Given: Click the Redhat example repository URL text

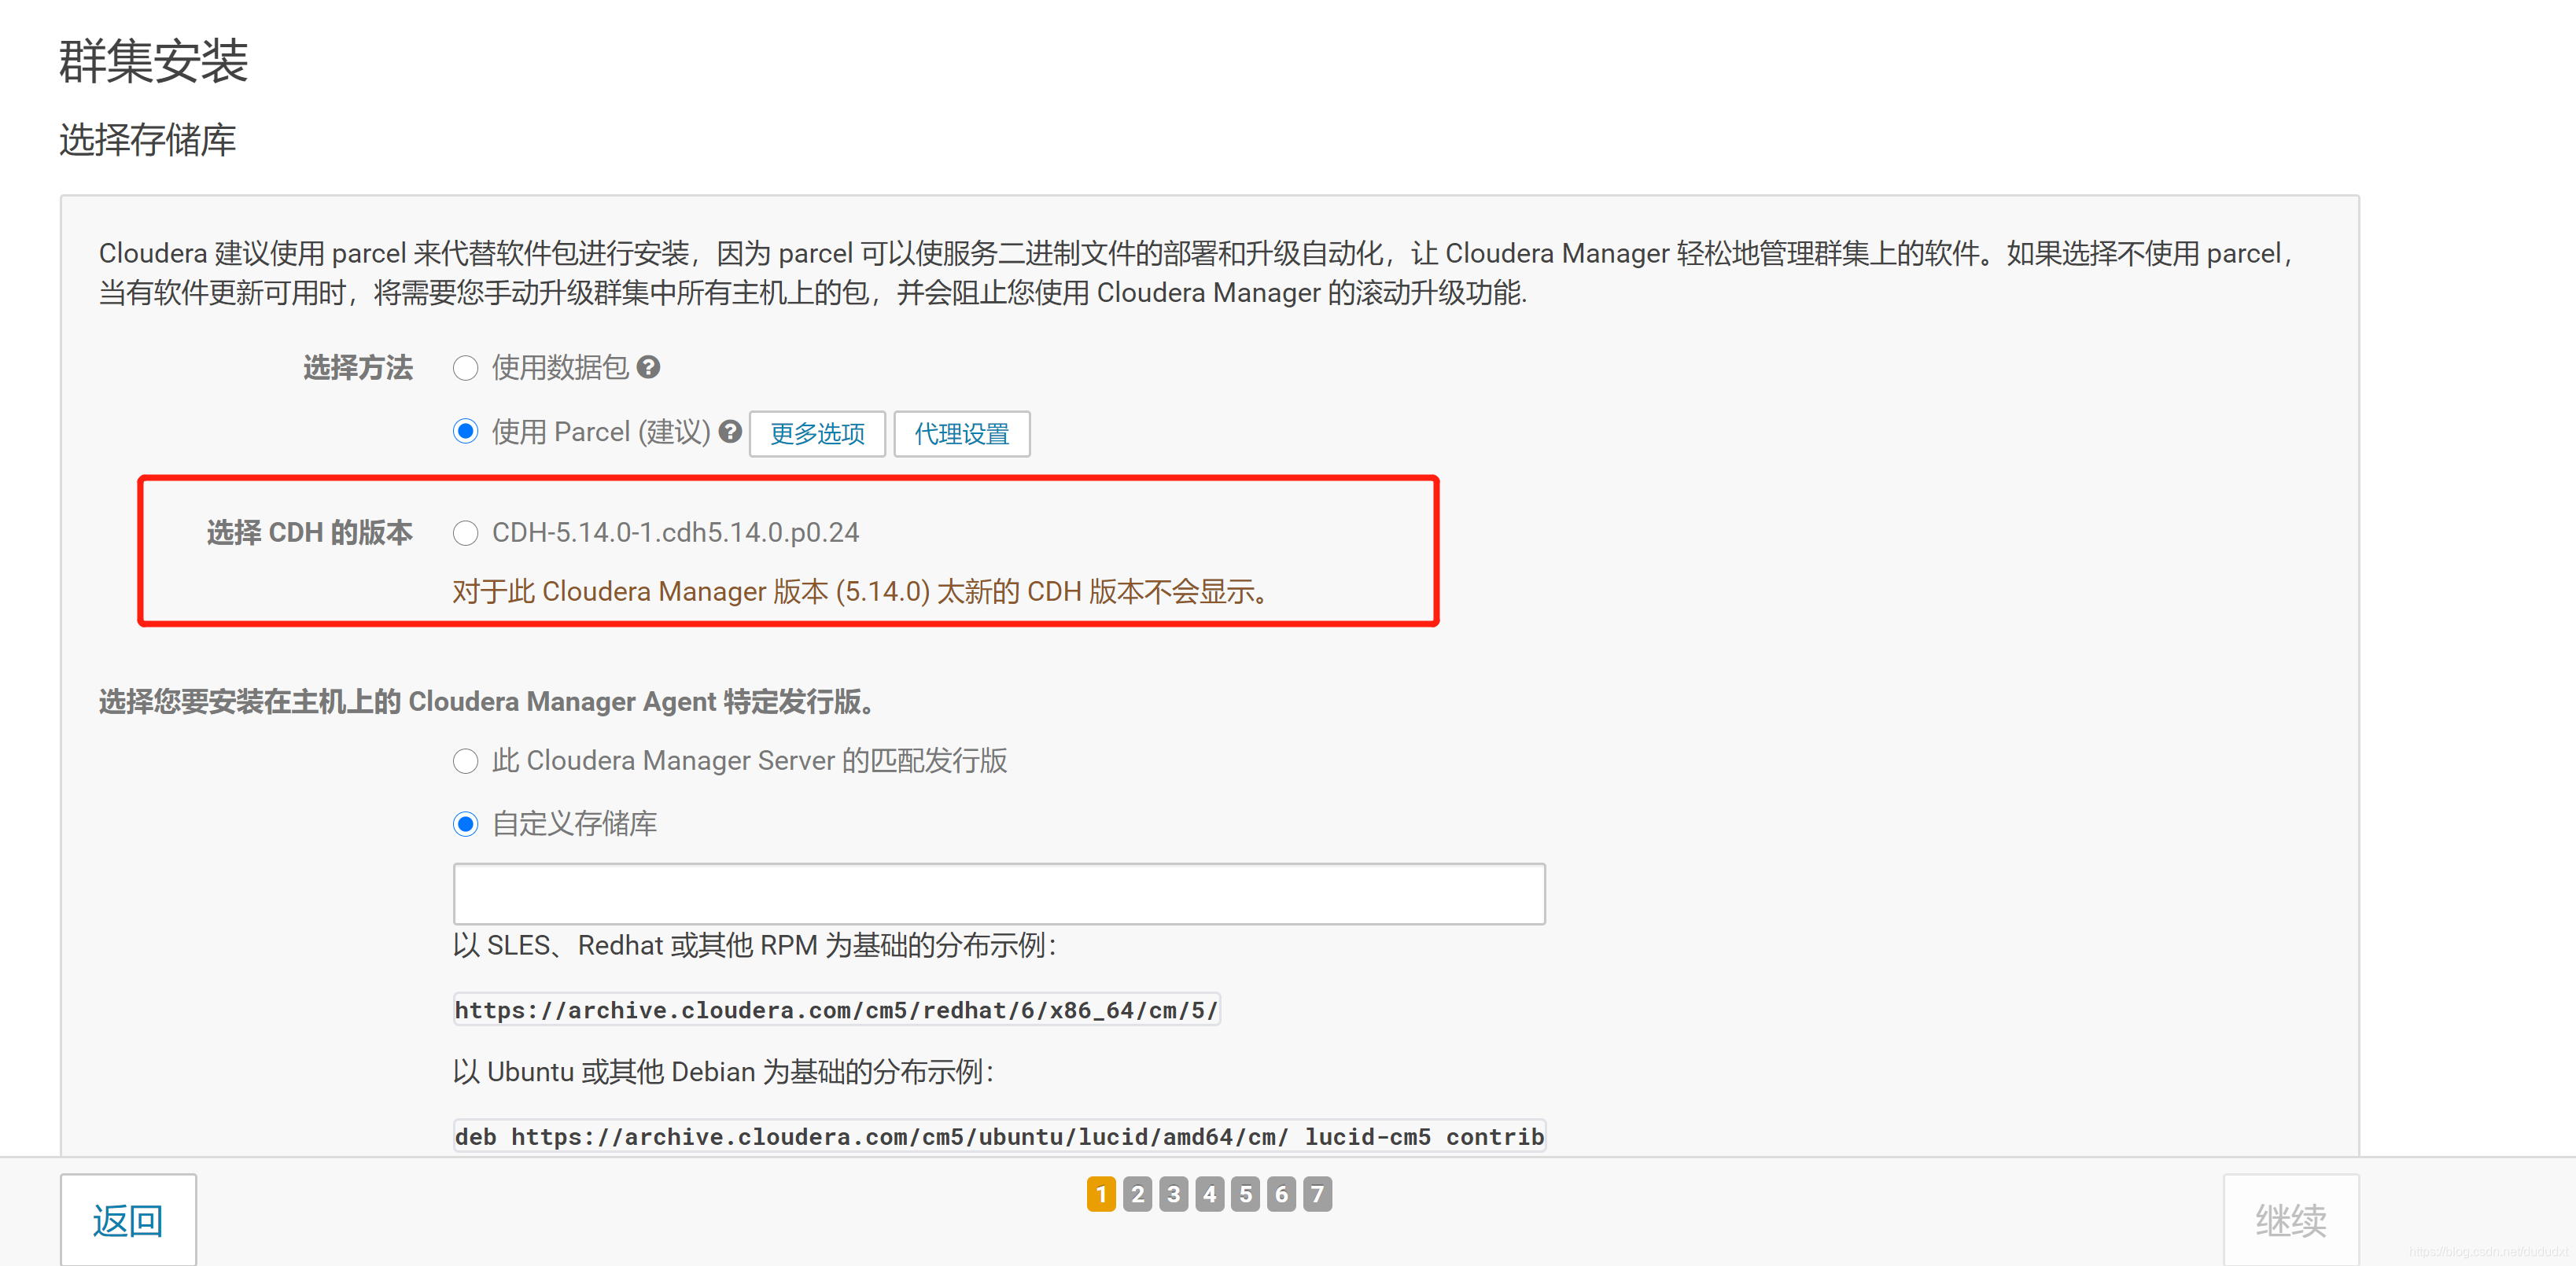Looking at the screenshot, I should point(836,1010).
